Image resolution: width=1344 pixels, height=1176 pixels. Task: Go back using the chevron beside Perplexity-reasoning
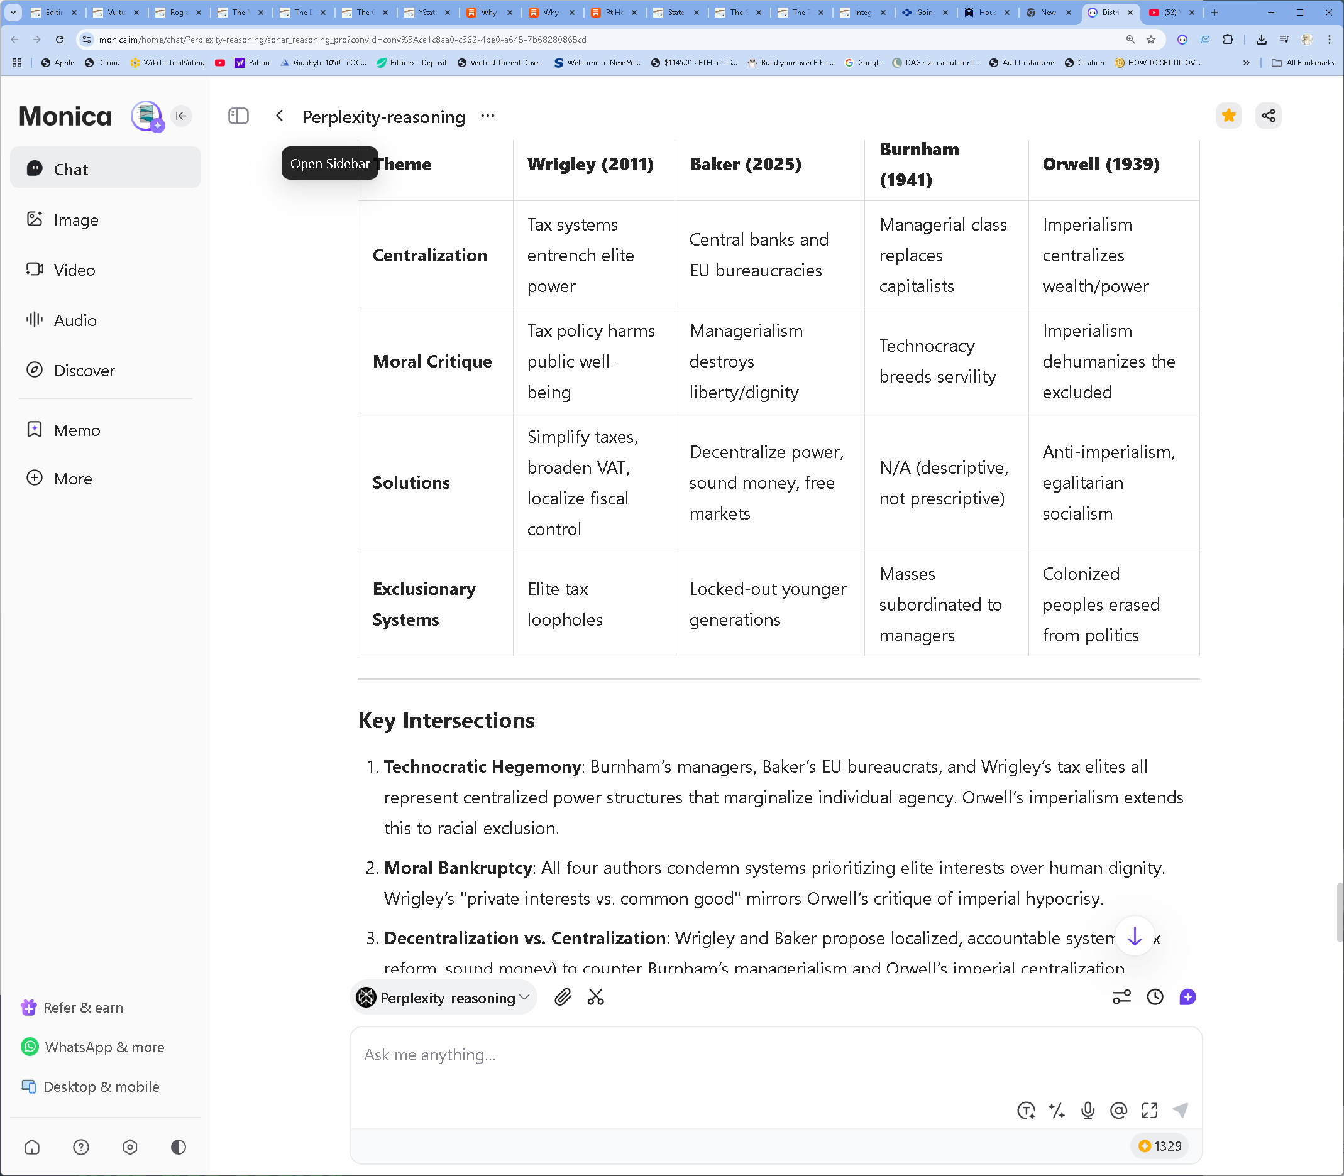[x=280, y=116]
